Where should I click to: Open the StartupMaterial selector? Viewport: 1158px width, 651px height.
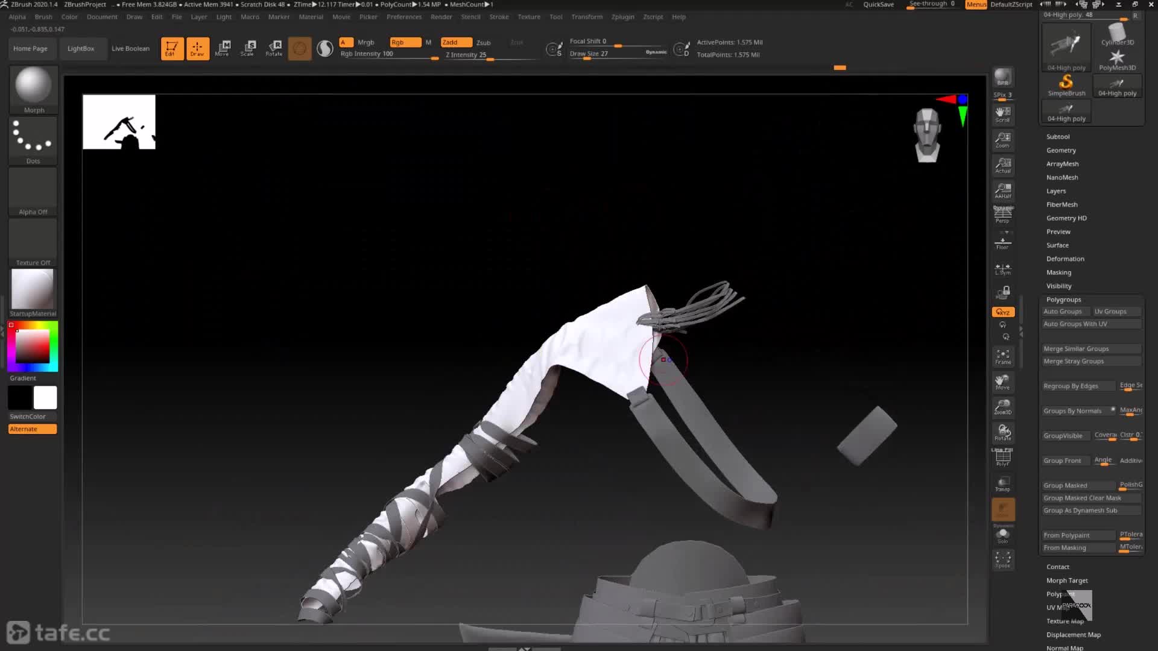33,293
